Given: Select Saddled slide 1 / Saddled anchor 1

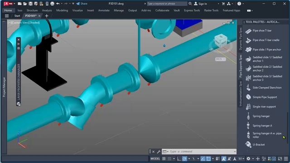Looking at the screenshot, I should pos(264,59).
